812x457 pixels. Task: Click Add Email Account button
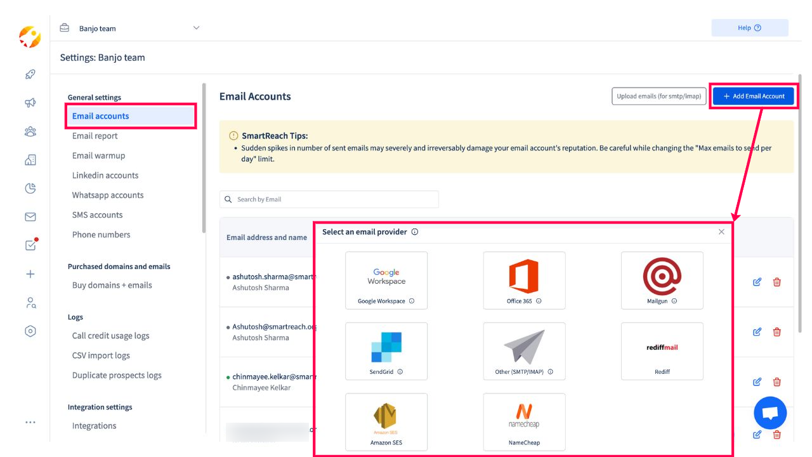754,96
